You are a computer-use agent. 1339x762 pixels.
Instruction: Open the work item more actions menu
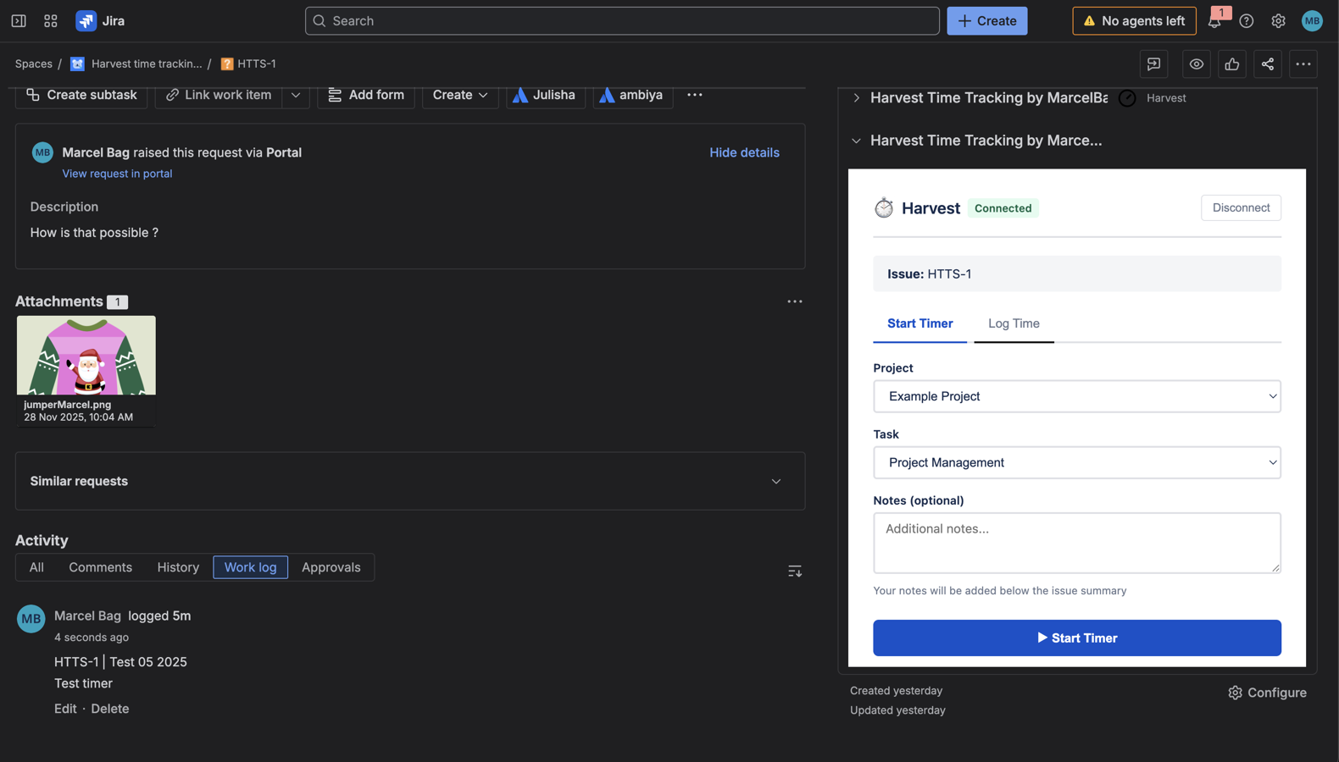[x=1303, y=64]
